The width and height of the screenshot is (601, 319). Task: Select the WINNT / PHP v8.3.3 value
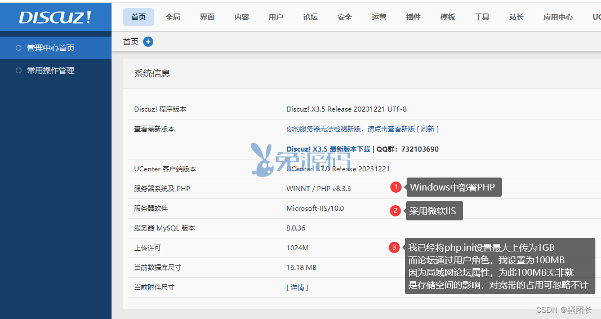(318, 189)
